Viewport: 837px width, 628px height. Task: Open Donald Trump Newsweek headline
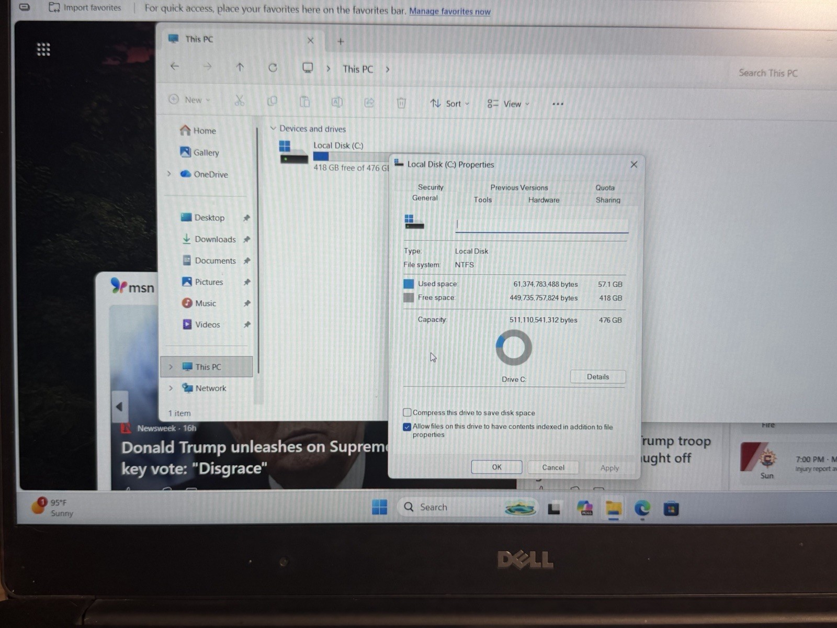255,457
